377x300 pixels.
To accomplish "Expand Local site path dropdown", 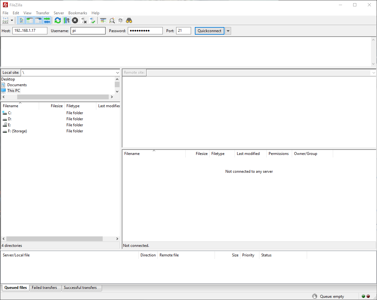I will 117,73.
